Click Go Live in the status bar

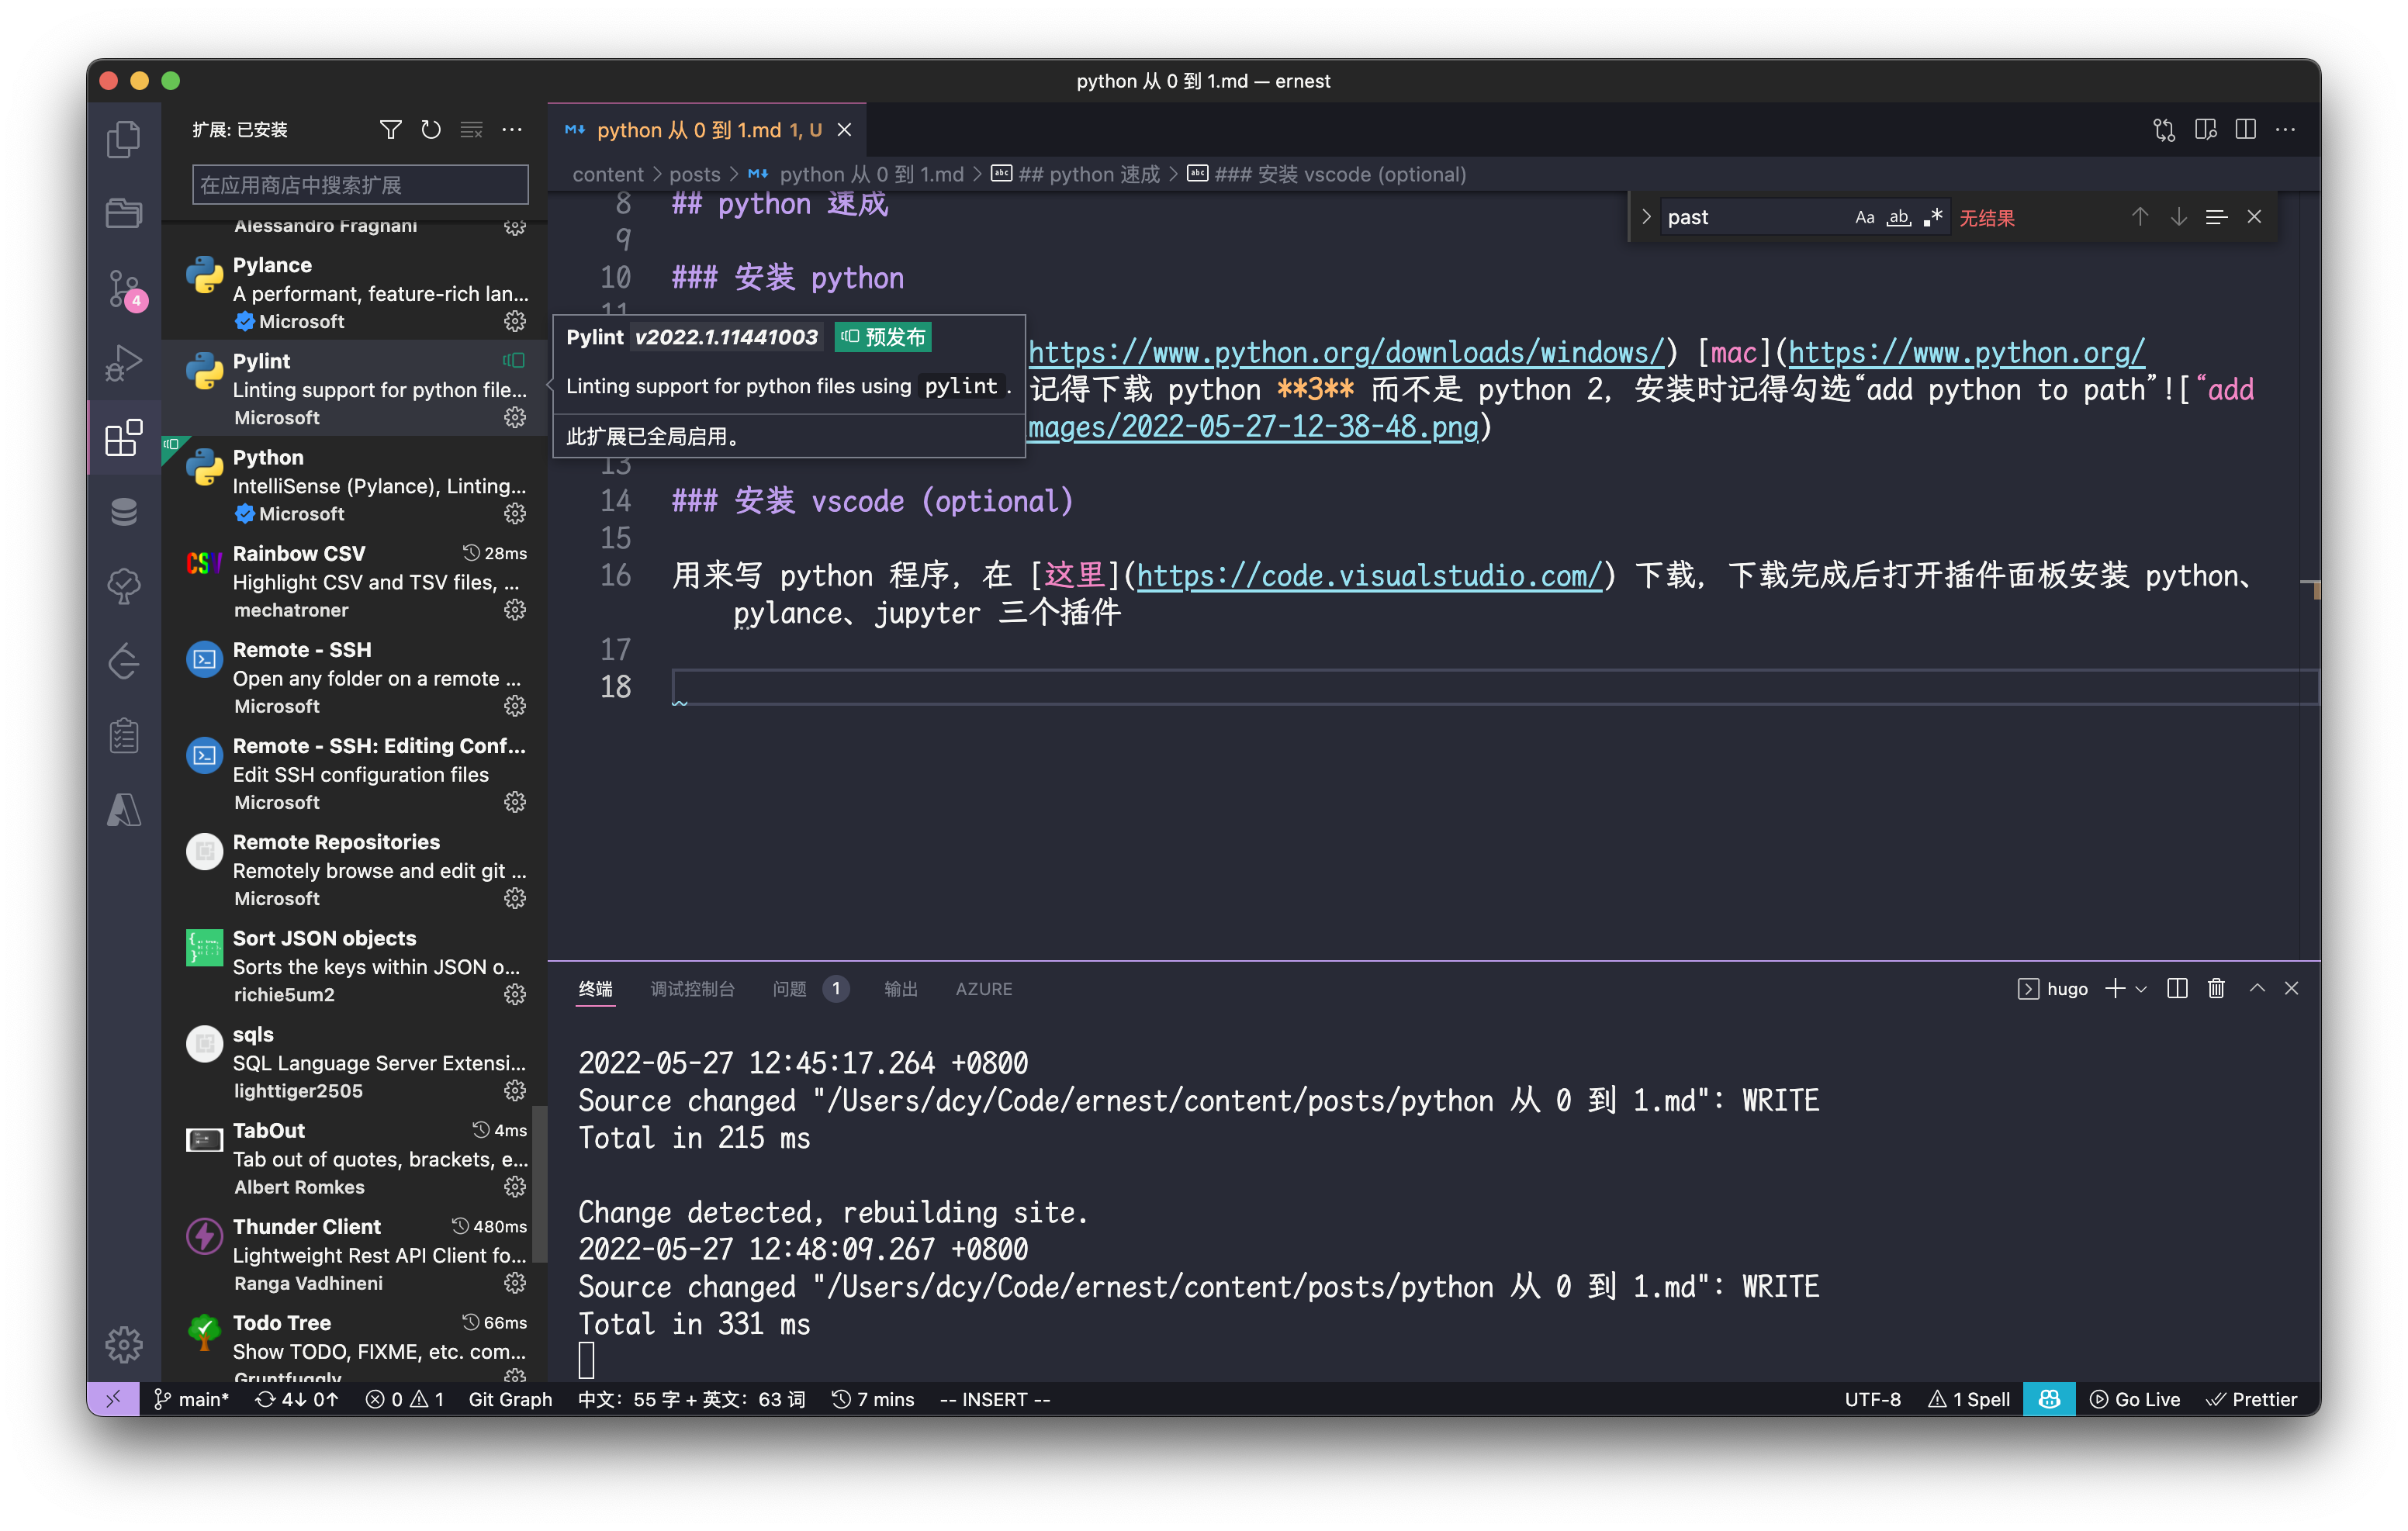[2135, 1399]
